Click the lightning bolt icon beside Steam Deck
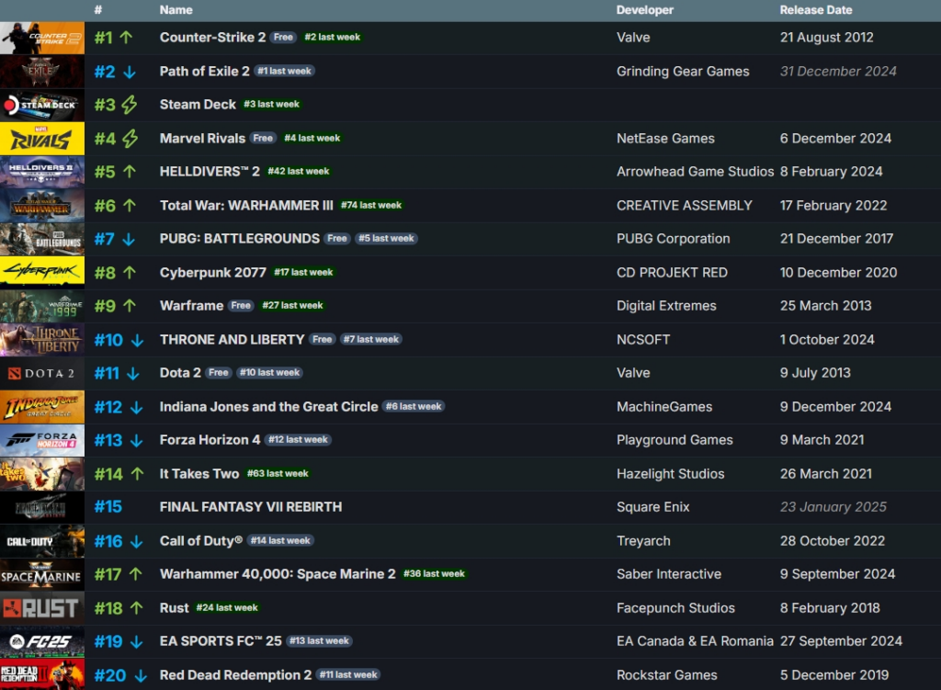 130,105
